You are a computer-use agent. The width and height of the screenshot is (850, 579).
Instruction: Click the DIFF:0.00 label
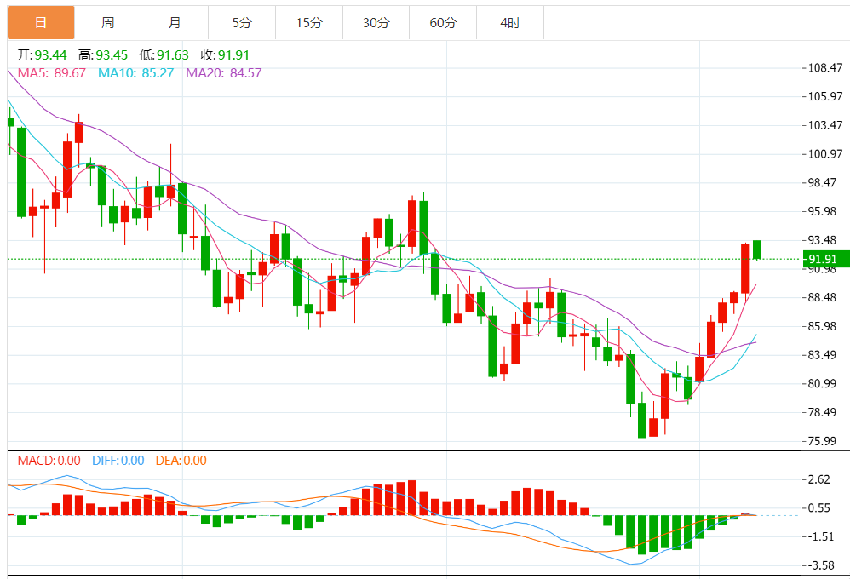click(118, 461)
